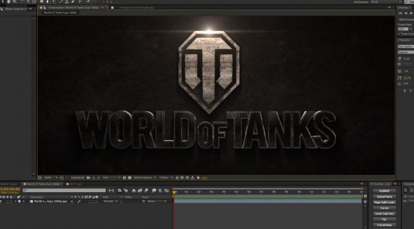414x229 pixels.
Task: Toggle the frame blending enable icon
Action: (x=140, y=190)
